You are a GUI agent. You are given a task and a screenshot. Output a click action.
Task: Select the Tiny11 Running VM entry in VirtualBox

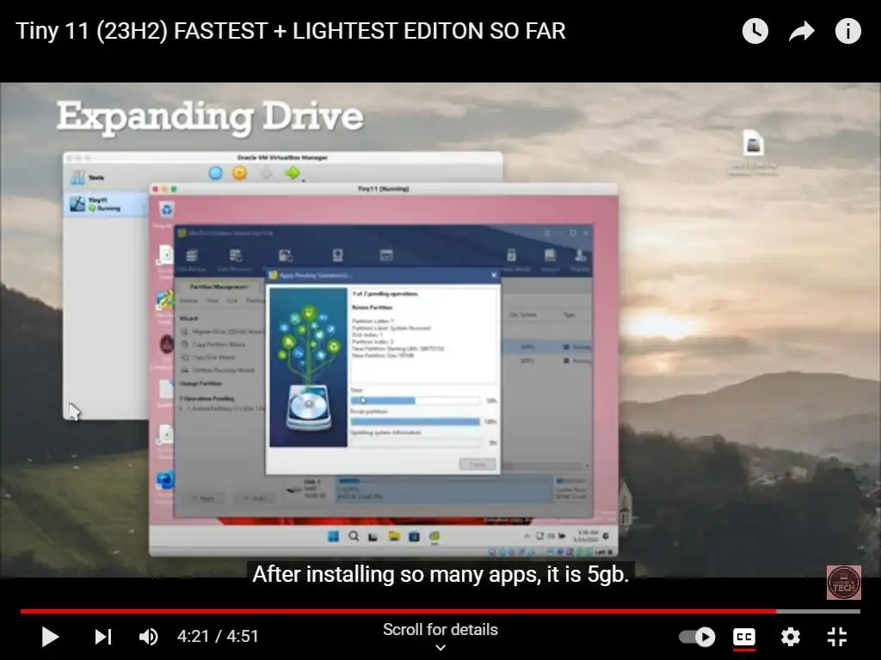(x=106, y=205)
